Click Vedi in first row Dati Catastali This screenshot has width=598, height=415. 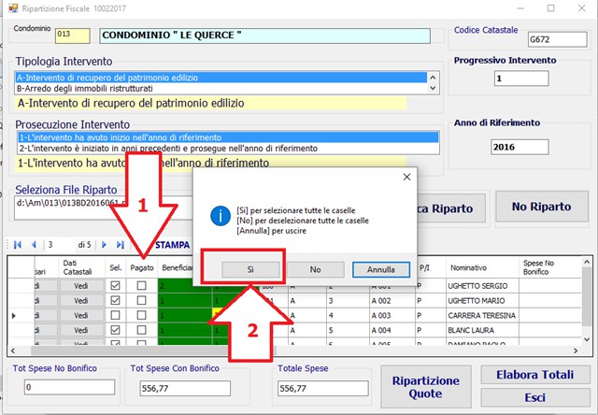point(81,287)
